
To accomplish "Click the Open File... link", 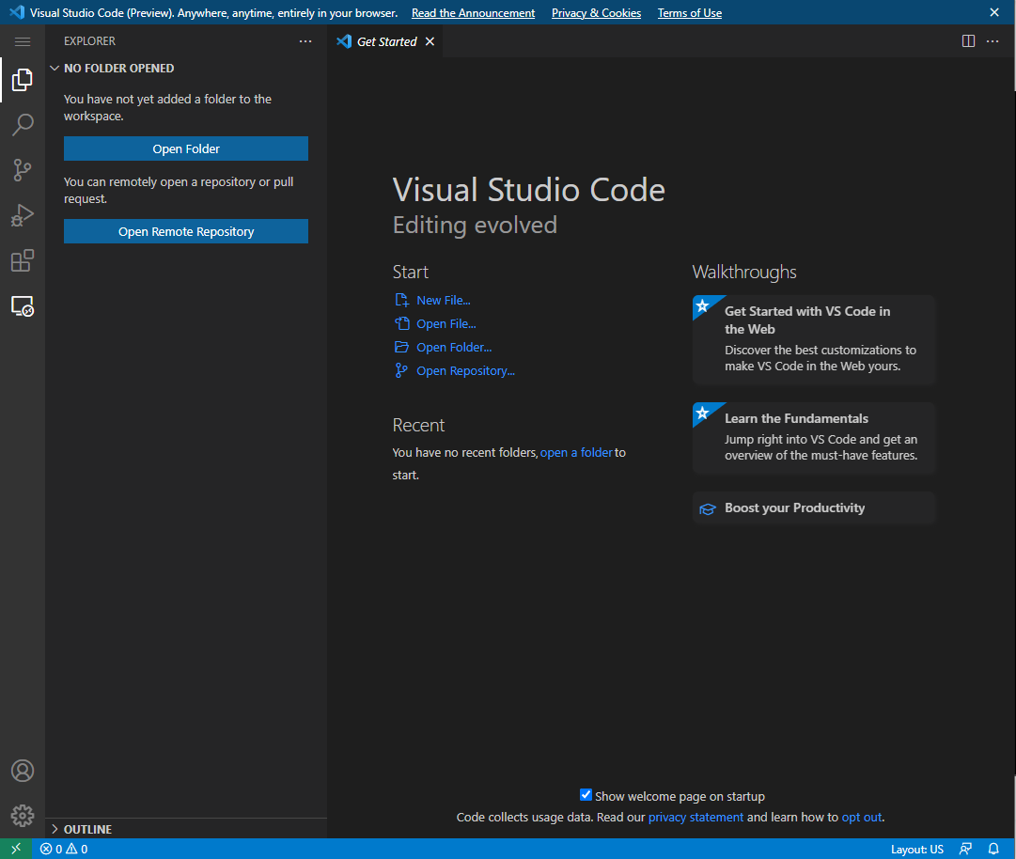I will 445,323.
